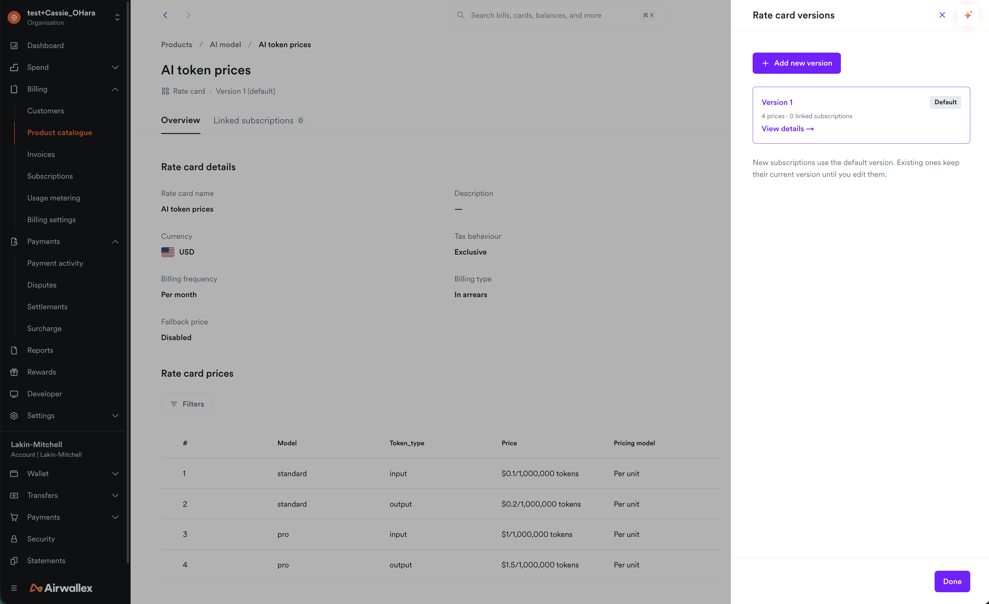Viewport: 989px width, 604px height.
Task: Open Product catalogue in sidebar
Action: [x=60, y=132]
